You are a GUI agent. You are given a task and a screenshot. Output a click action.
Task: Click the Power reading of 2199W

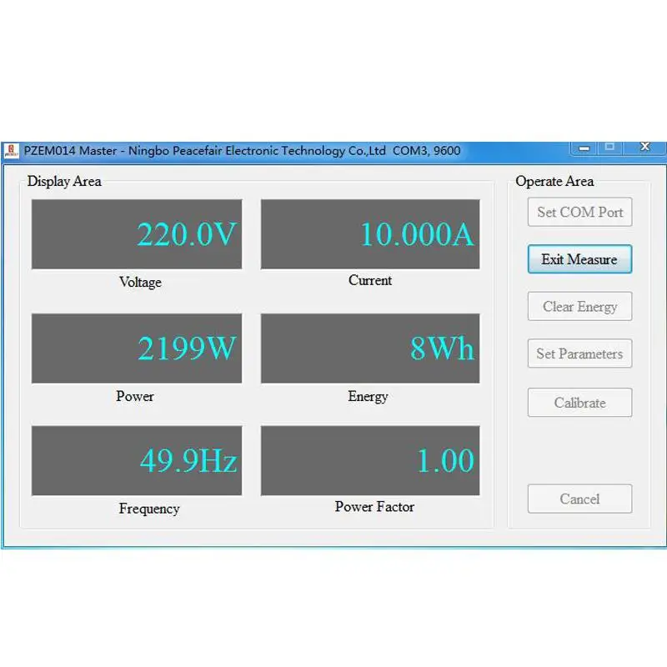(137, 349)
